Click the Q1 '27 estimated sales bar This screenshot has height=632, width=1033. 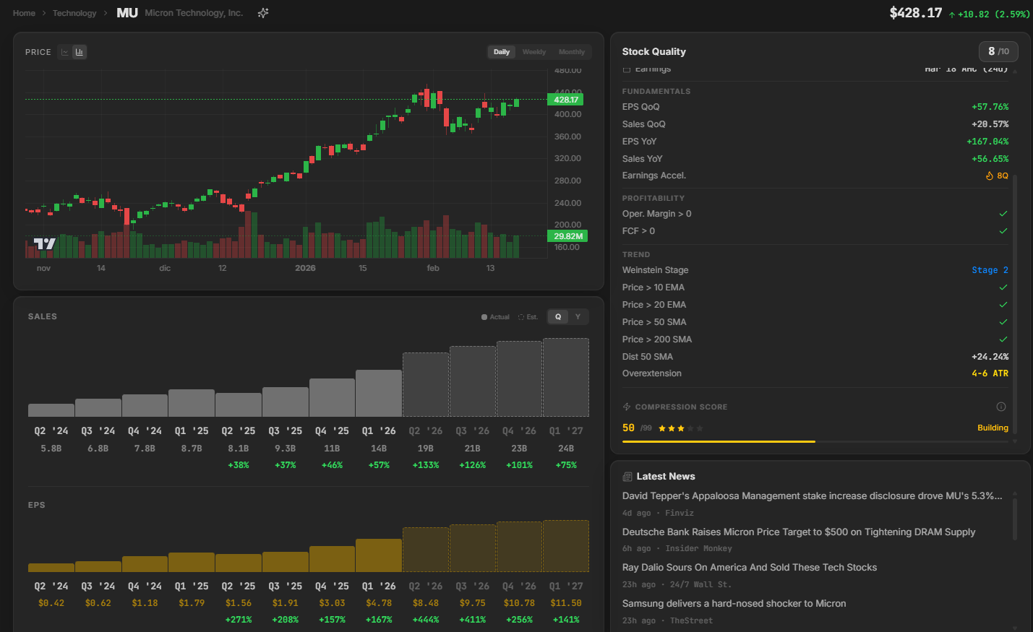pyautogui.click(x=566, y=378)
